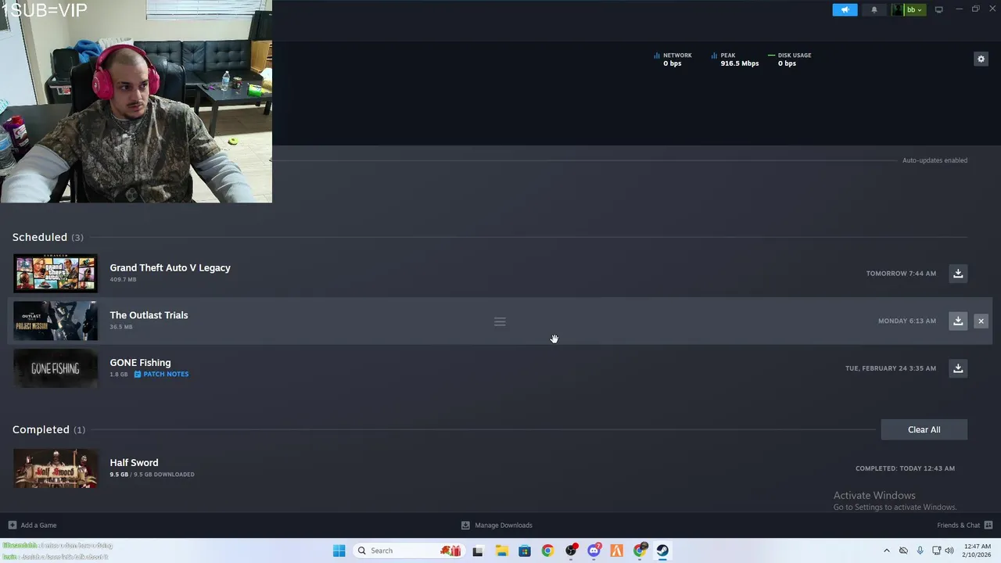
Task: Open Discord from taskbar
Action: coord(594,550)
